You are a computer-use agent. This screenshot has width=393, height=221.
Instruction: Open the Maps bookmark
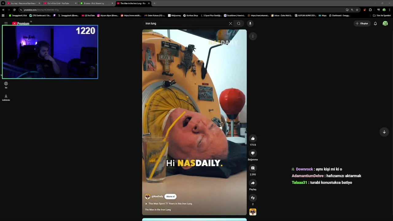pos(322,15)
